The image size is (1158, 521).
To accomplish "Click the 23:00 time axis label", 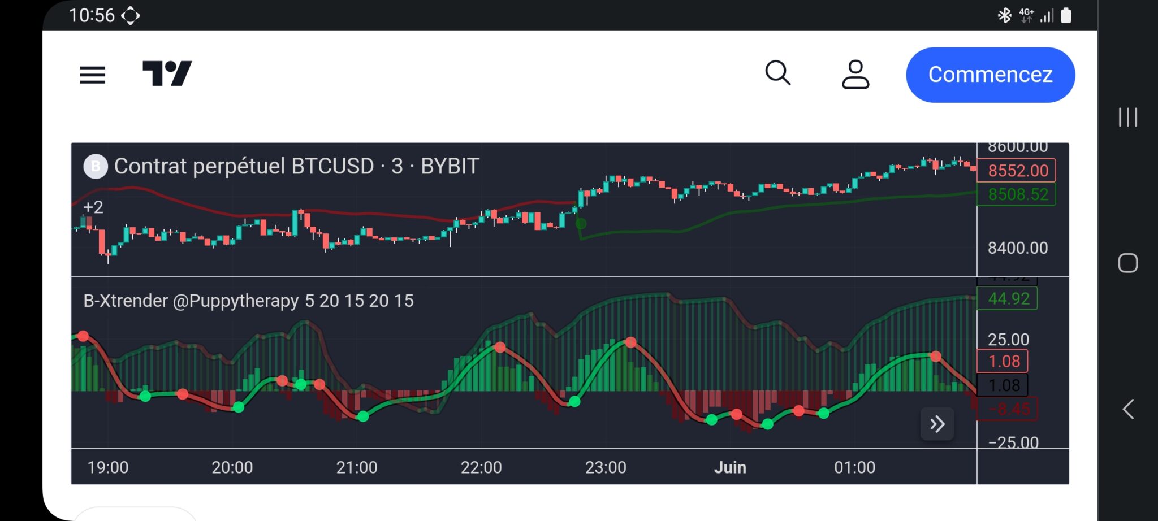I will 606,467.
